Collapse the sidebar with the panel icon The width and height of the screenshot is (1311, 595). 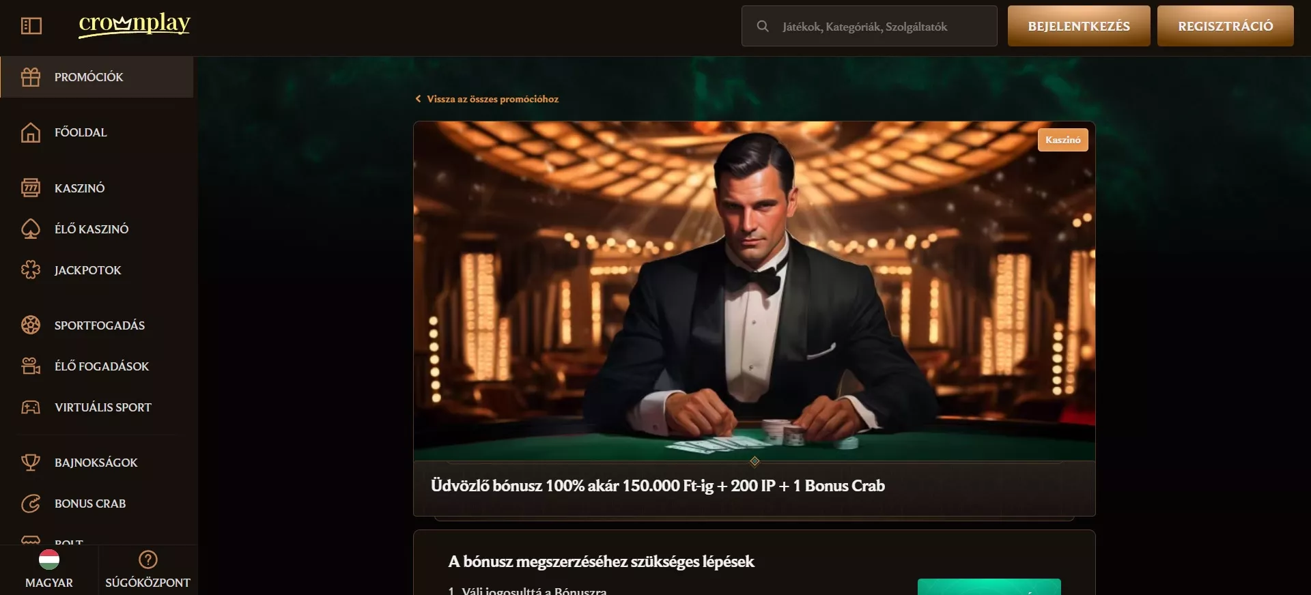31,26
